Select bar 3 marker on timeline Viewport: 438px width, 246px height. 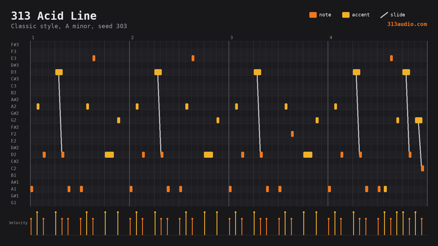coord(232,37)
